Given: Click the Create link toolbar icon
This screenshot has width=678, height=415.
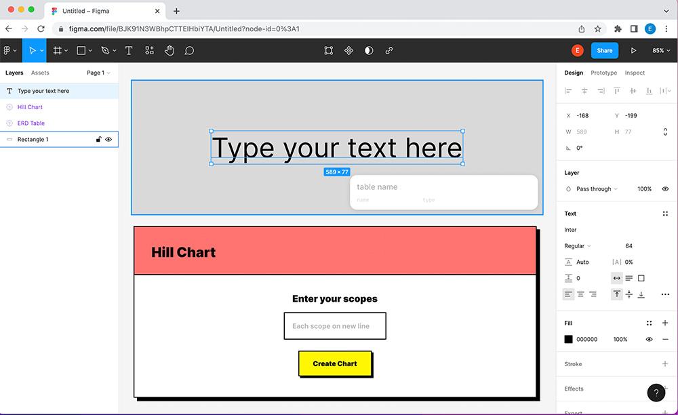Looking at the screenshot, I should coord(389,50).
